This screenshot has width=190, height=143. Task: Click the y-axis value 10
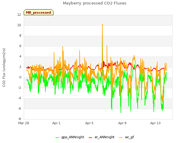click(x=19, y=25)
